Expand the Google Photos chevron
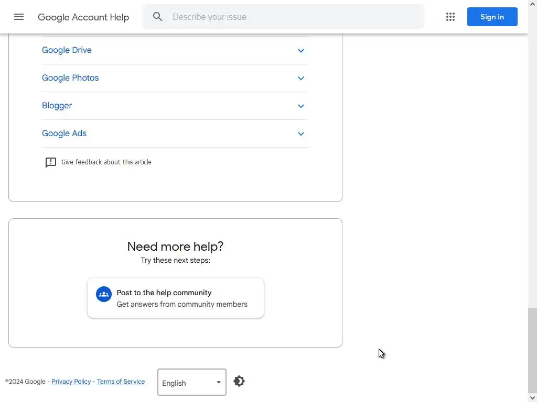This screenshot has width=537, height=402. (301, 79)
